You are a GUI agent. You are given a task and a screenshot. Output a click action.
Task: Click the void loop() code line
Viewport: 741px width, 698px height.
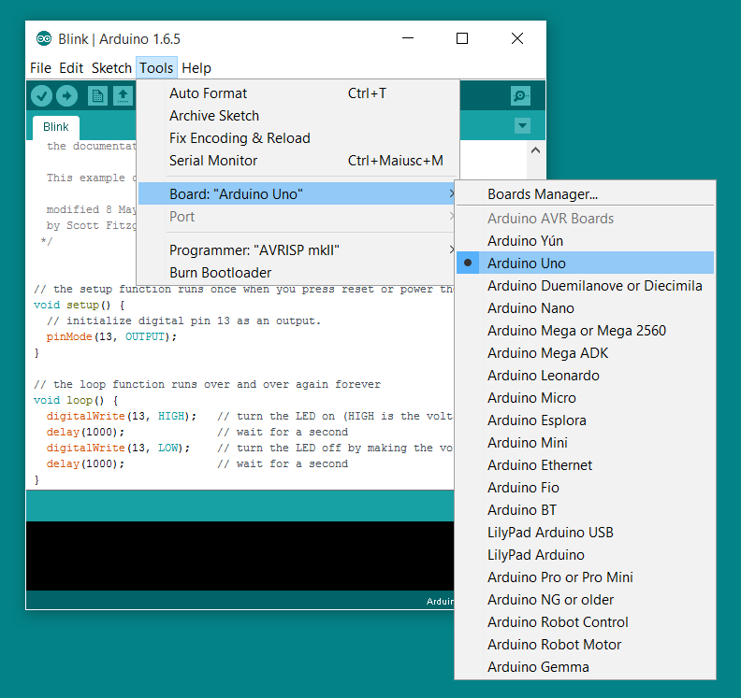(x=76, y=400)
